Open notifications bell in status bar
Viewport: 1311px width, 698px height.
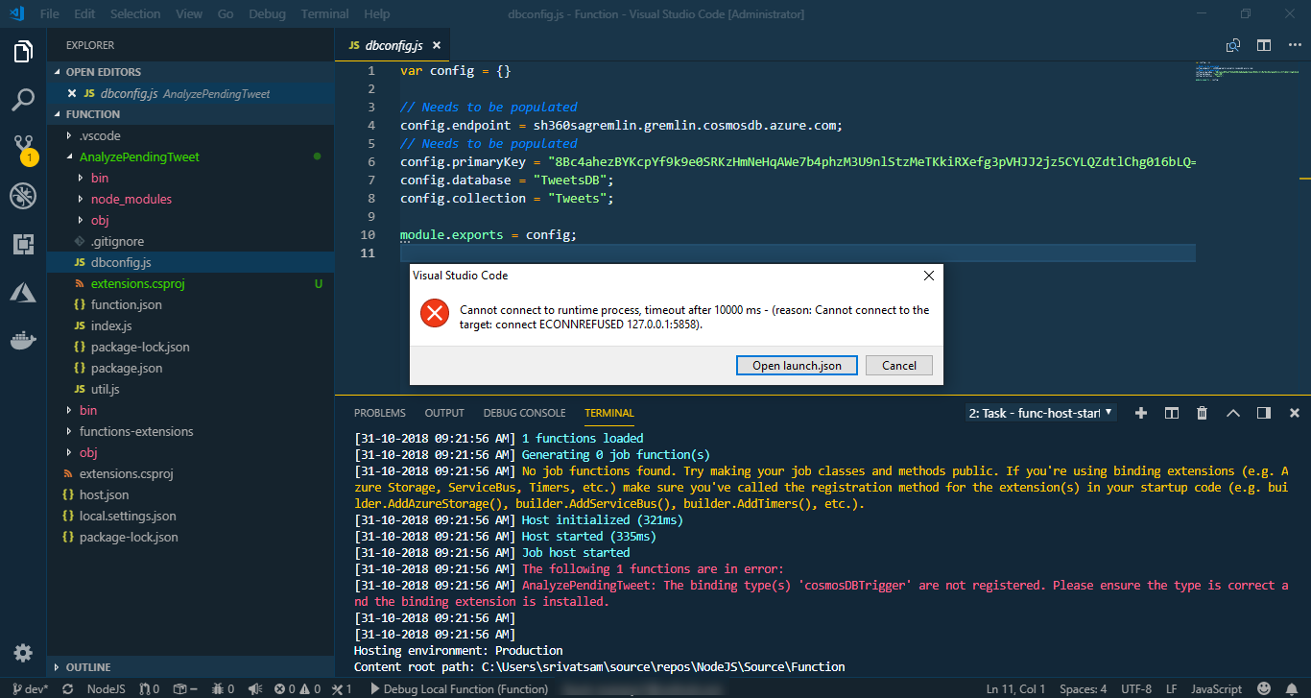click(x=1291, y=689)
